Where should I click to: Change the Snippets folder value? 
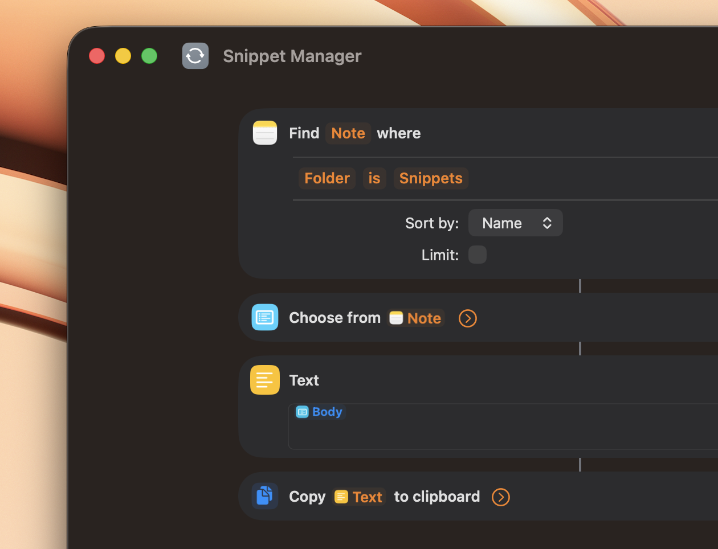pos(431,178)
